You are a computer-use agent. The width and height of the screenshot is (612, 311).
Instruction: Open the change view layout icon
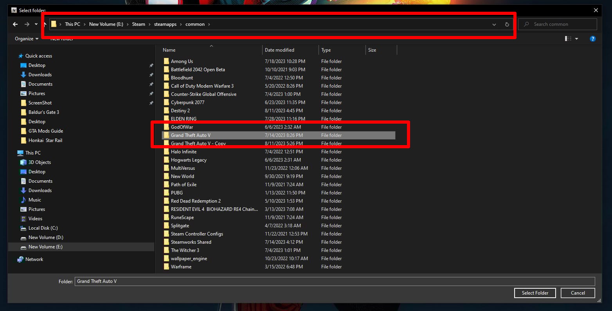click(568, 39)
